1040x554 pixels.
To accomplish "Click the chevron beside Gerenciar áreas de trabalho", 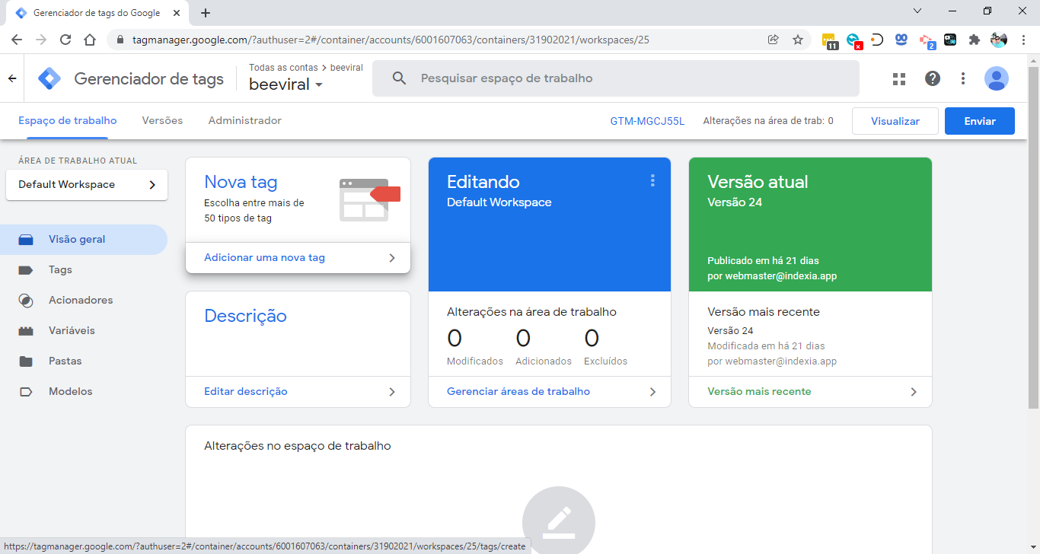I will pos(652,392).
